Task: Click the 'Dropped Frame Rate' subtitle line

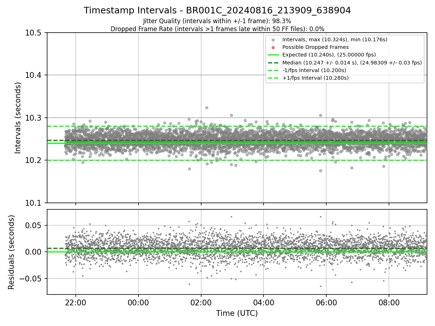Action: tap(217, 29)
